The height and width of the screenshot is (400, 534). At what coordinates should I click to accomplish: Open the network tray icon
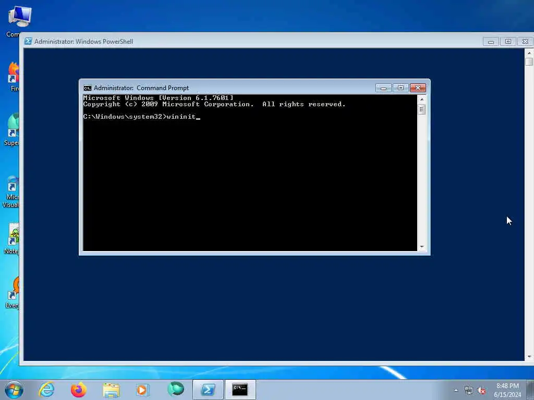pos(469,391)
